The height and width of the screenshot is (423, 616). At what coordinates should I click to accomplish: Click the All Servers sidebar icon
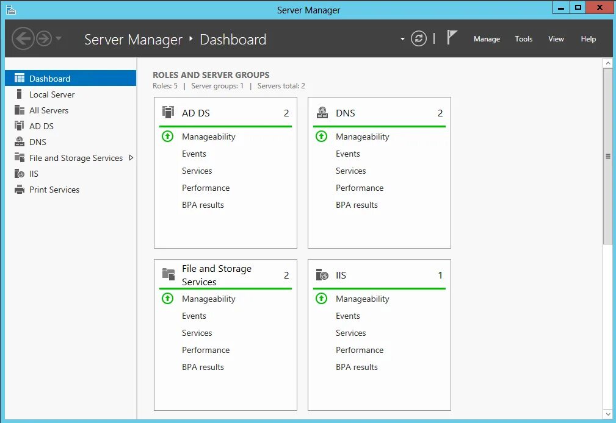click(x=19, y=110)
